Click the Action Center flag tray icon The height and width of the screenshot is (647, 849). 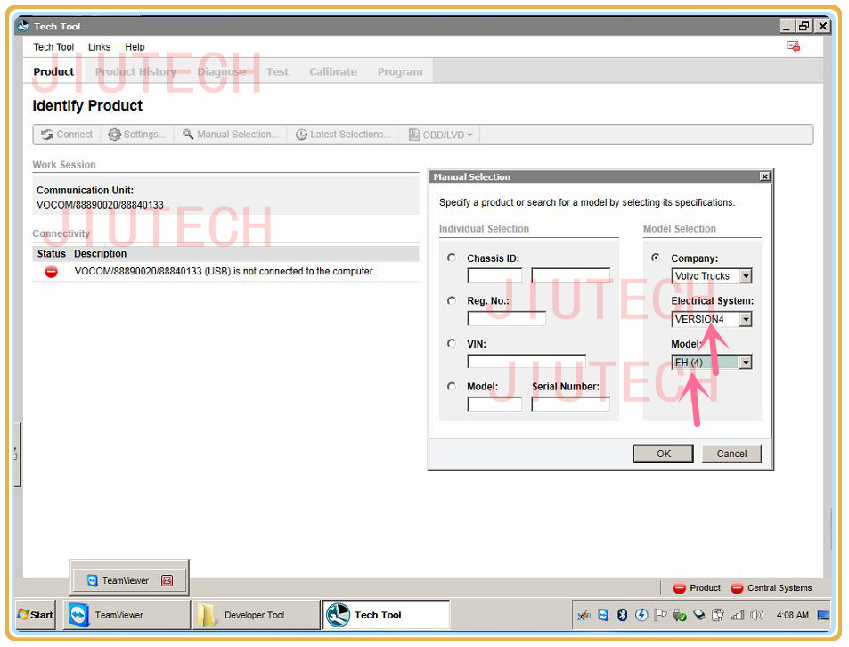pos(660,616)
